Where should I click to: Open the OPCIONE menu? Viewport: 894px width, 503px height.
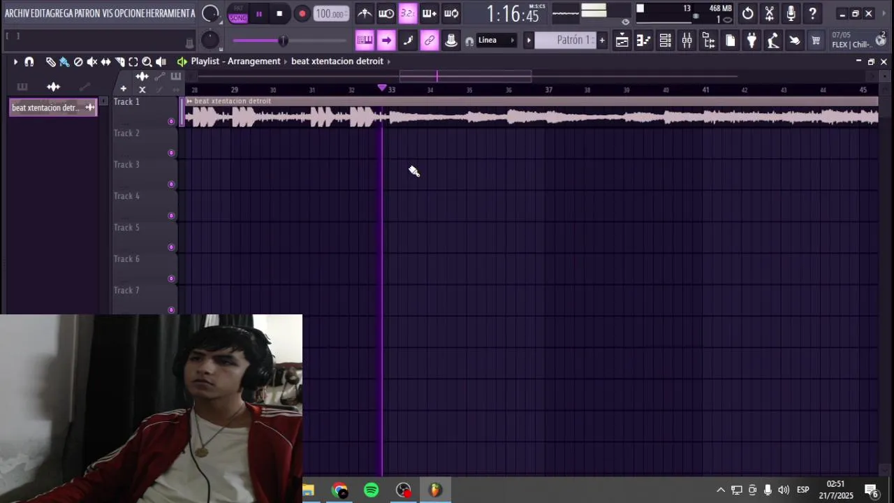pos(129,13)
